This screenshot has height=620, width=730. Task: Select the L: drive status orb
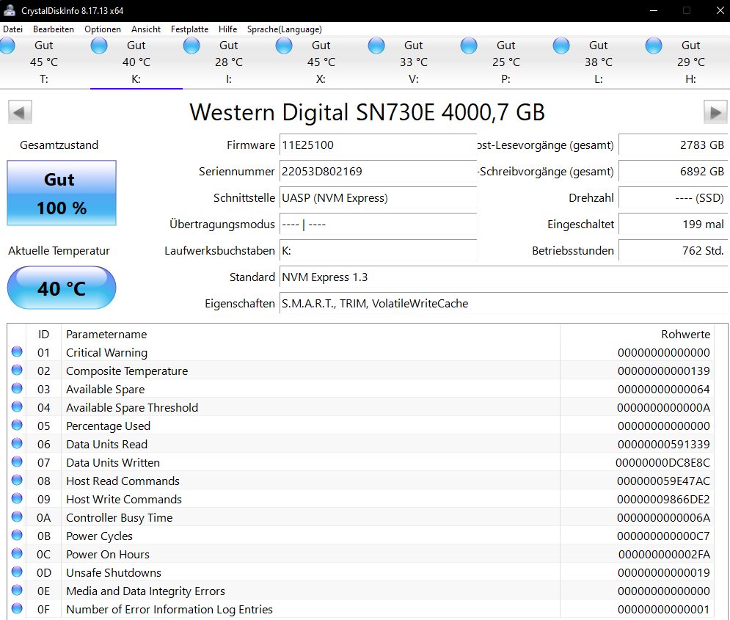click(x=561, y=45)
